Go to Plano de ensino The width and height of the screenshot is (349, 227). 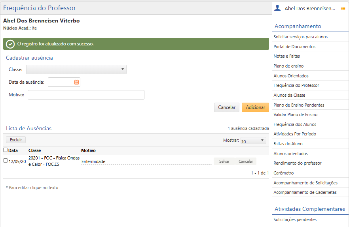pyautogui.click(x=288, y=66)
